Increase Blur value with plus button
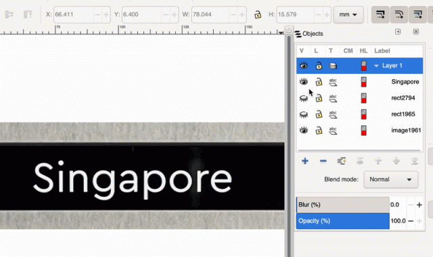 [419, 205]
